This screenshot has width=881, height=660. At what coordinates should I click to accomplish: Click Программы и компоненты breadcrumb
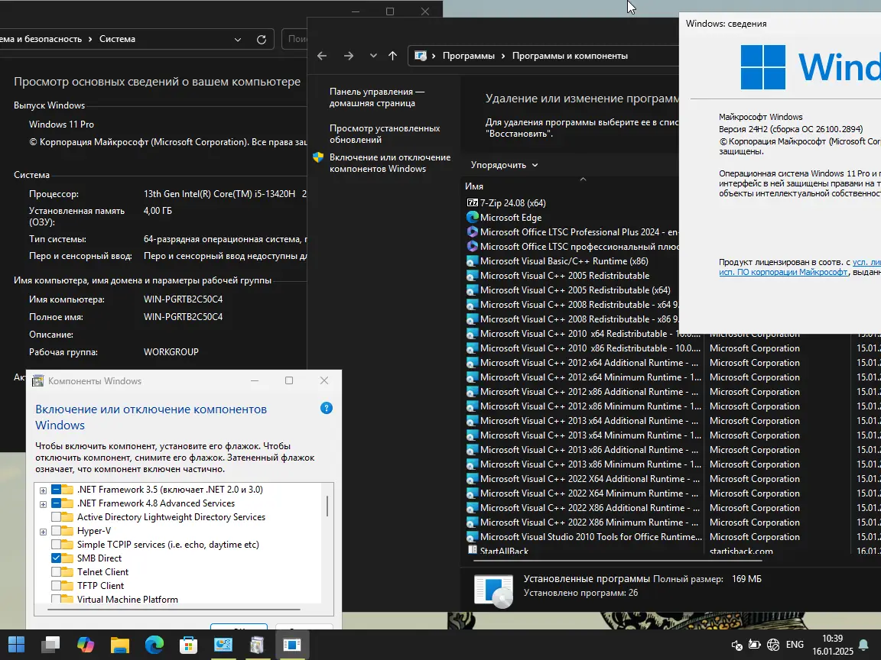(x=570, y=56)
